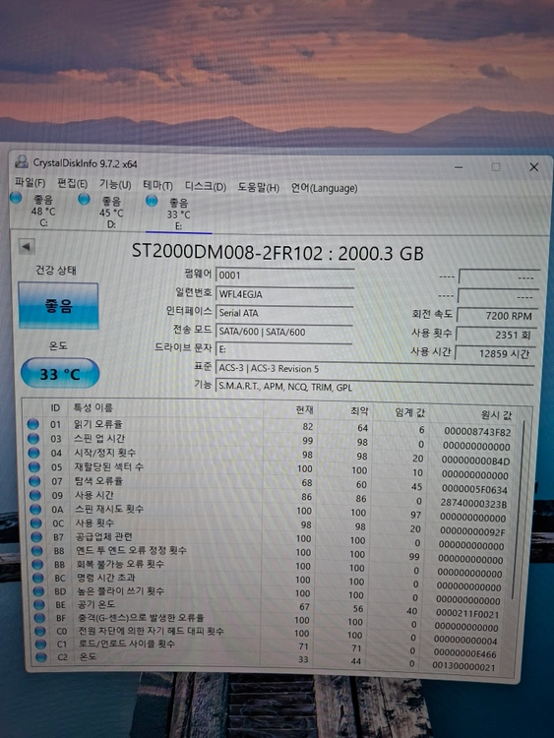This screenshot has height=738, width=554.
Task: Click the 인터페이스 field Serial ATA
Action: (284, 313)
